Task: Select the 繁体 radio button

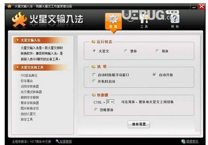Action: click(x=126, y=51)
